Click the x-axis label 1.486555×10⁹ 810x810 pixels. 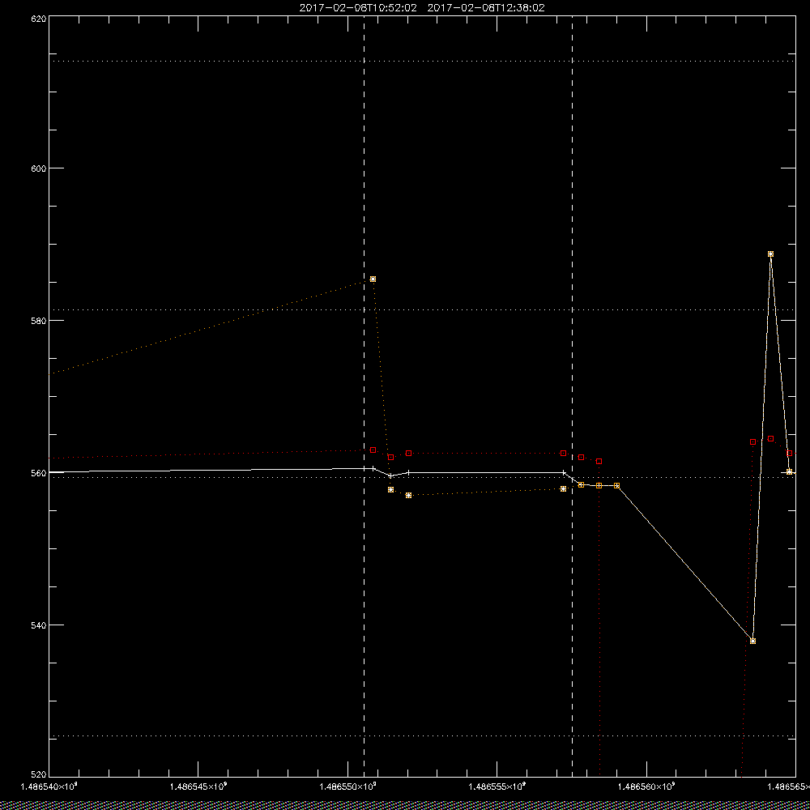497,787
